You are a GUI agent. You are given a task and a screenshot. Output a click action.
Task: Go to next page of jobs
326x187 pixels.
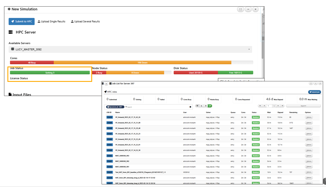(278, 106)
